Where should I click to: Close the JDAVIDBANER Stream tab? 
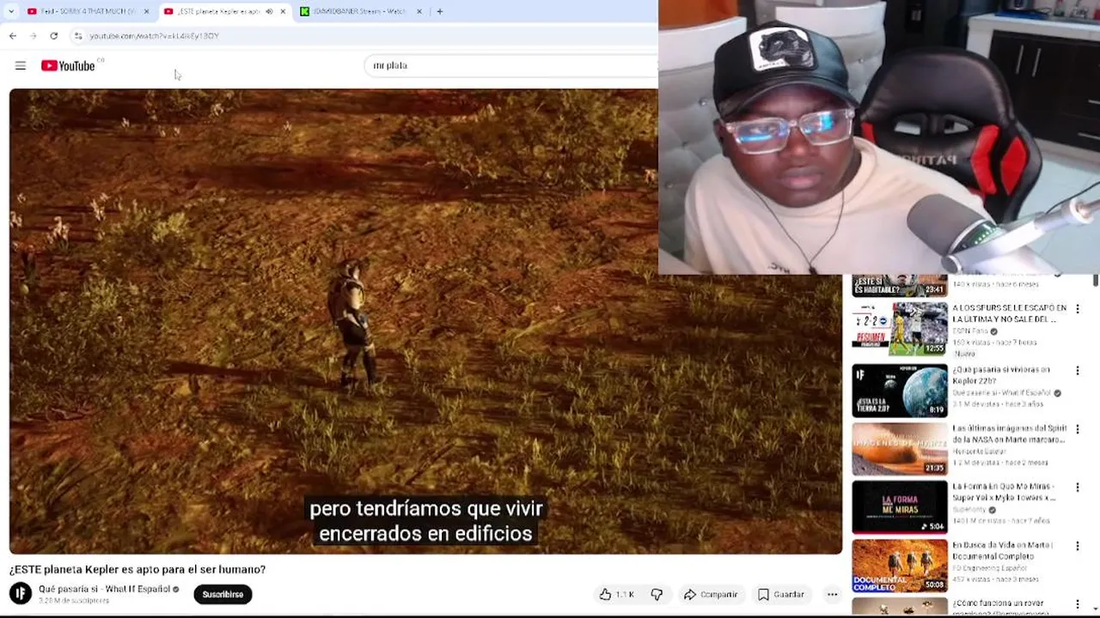[x=419, y=11]
